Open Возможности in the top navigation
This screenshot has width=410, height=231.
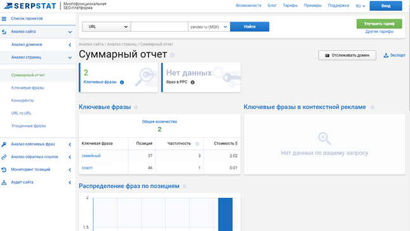248,6
